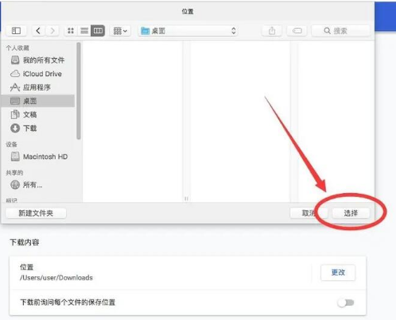Click the 下载 download arrow icon

tap(15, 128)
